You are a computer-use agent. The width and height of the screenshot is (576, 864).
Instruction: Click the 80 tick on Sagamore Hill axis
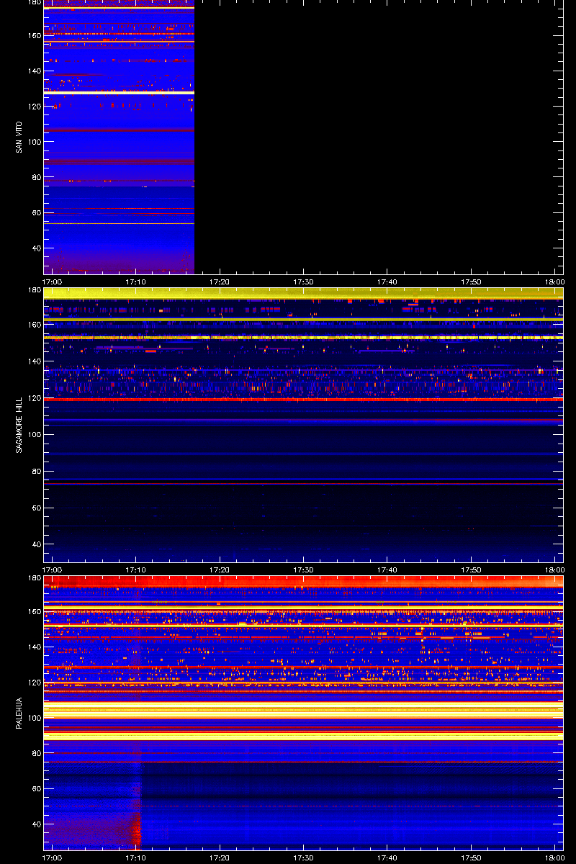[x=35, y=472]
